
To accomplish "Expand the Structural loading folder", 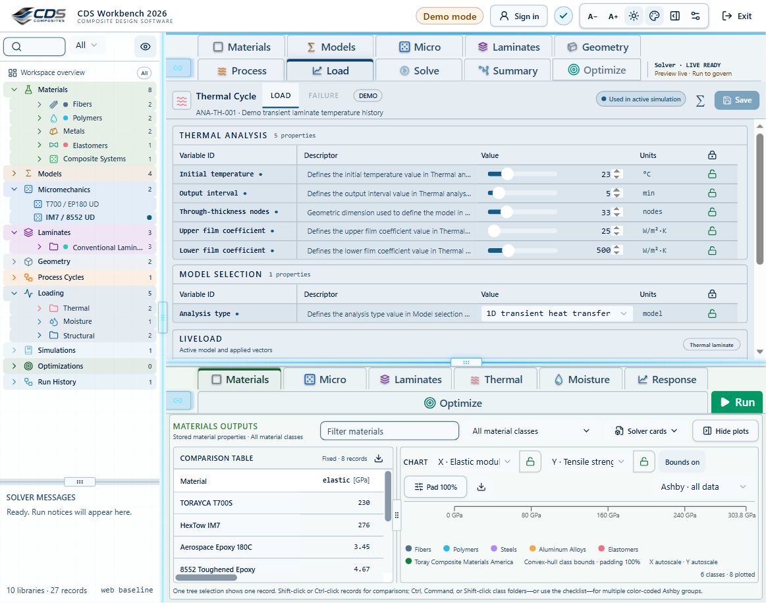I will (x=40, y=336).
